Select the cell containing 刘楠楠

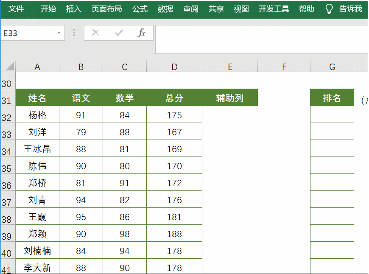pyautogui.click(x=37, y=250)
